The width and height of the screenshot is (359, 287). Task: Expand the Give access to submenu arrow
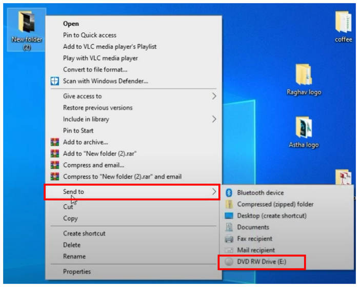214,97
